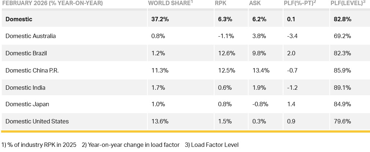Click the February 2026 table title header

coord(52,4)
